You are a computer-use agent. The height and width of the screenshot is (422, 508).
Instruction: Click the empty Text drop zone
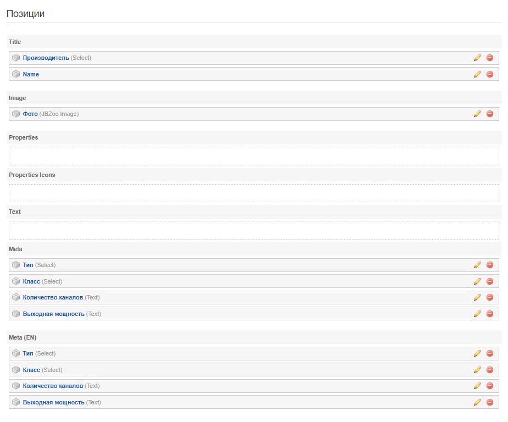[253, 230]
